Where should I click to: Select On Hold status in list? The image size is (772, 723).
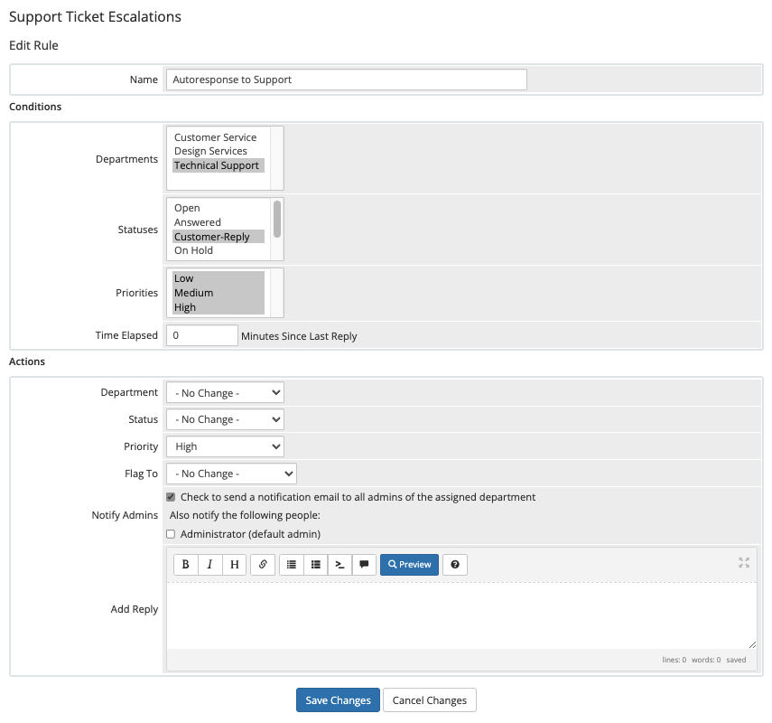[x=219, y=250]
